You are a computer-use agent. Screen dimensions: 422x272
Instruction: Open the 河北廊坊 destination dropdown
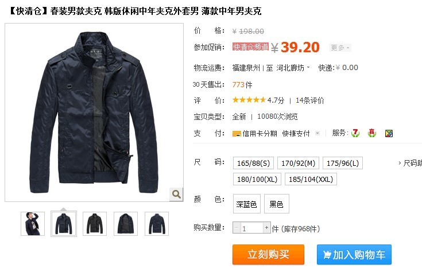[x=293, y=68]
